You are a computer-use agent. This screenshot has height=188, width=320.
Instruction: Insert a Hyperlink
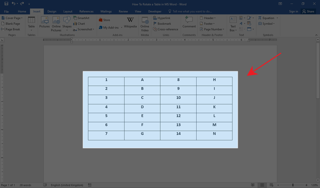162,18
